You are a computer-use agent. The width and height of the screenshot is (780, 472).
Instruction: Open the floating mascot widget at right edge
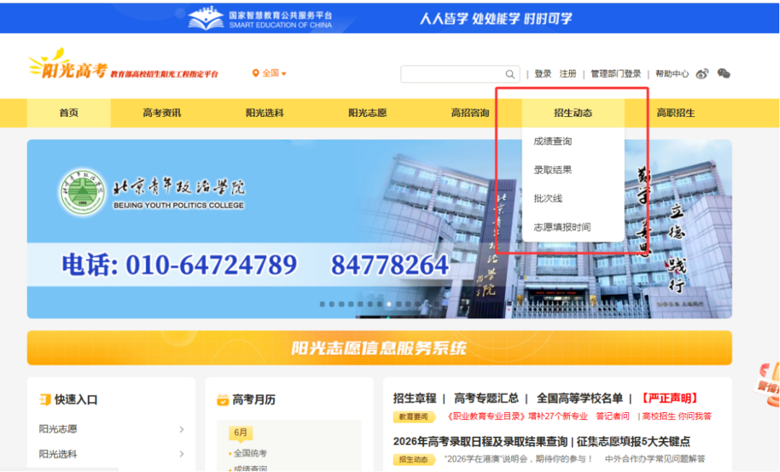pos(767,385)
